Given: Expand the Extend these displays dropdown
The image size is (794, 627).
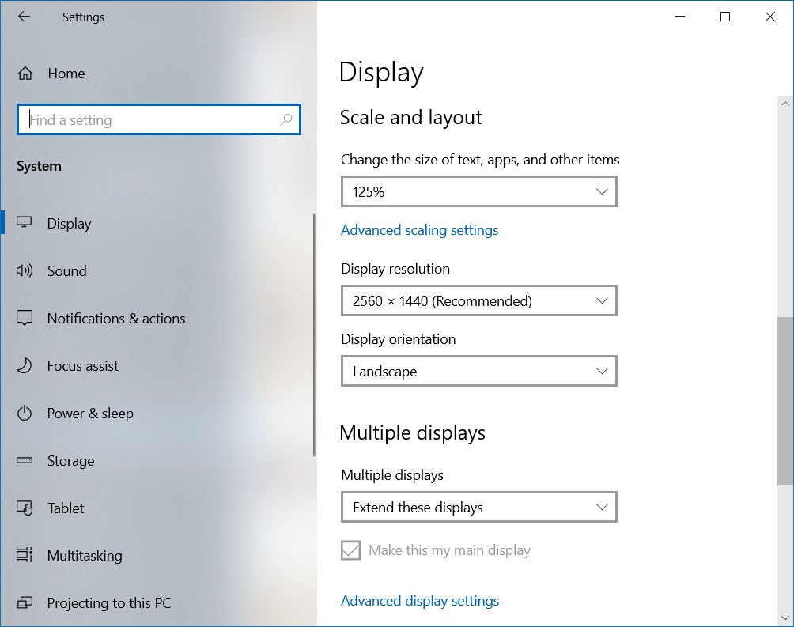Looking at the screenshot, I should click(478, 508).
